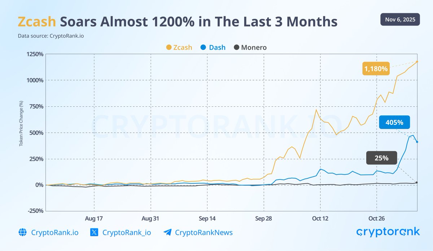The image size is (433, 251).
Task: Click the Telegram paper plane icon
Action: pyautogui.click(x=167, y=233)
